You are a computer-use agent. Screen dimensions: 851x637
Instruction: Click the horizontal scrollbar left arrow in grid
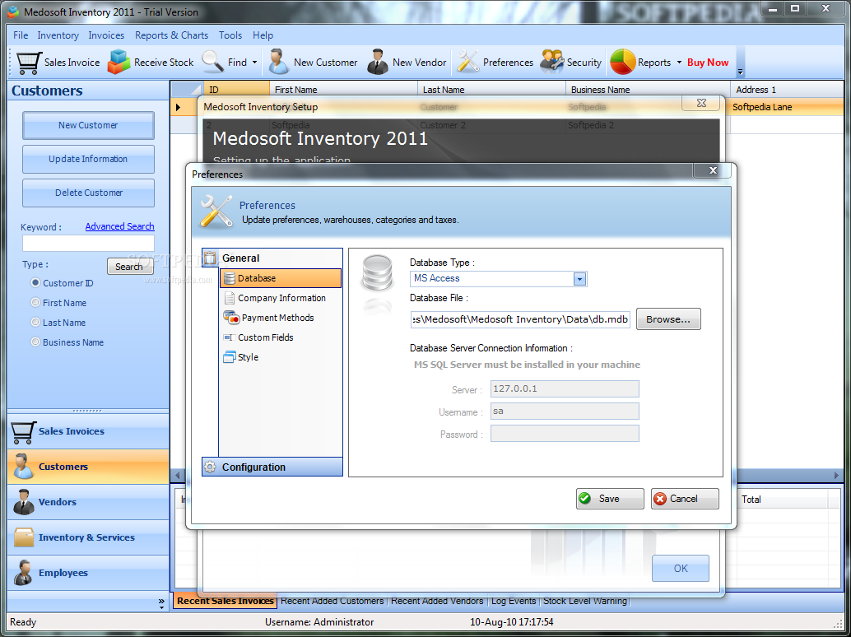click(177, 476)
